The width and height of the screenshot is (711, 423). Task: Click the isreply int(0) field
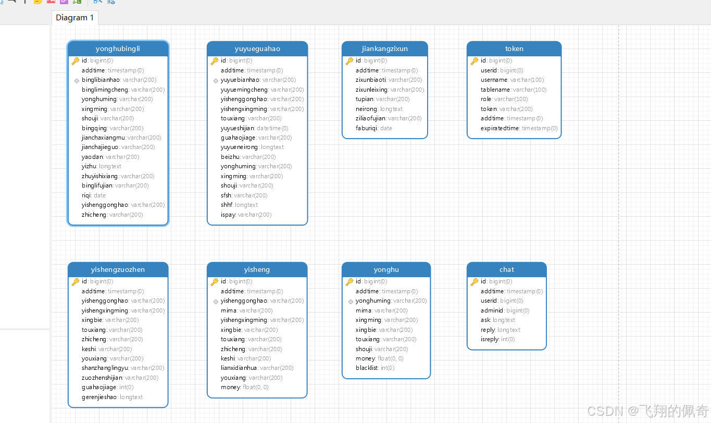tap(498, 340)
